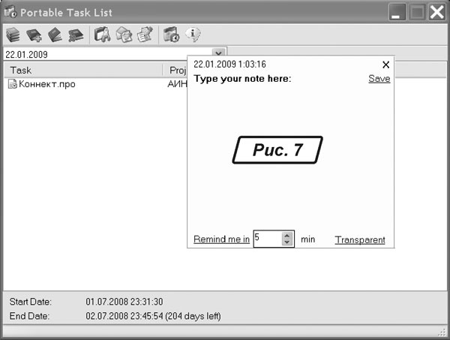Click the reminder minutes input field
The width and height of the screenshot is (450, 340).
266,239
